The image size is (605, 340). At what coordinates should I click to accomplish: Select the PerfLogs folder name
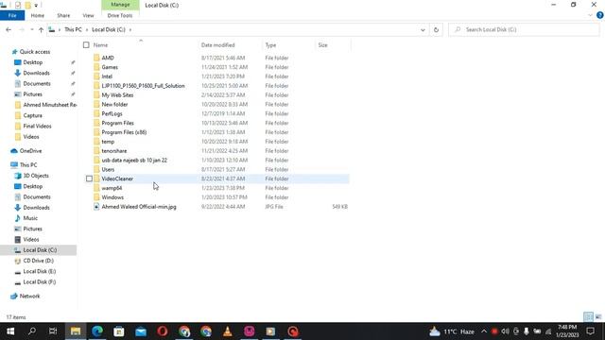point(112,113)
